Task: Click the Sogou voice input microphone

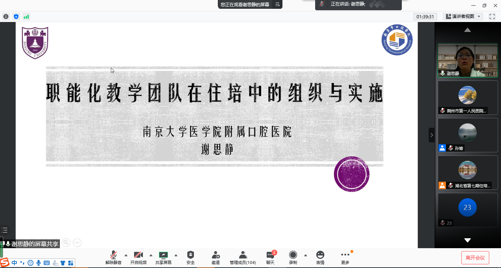Action: pyautogui.click(x=39, y=263)
